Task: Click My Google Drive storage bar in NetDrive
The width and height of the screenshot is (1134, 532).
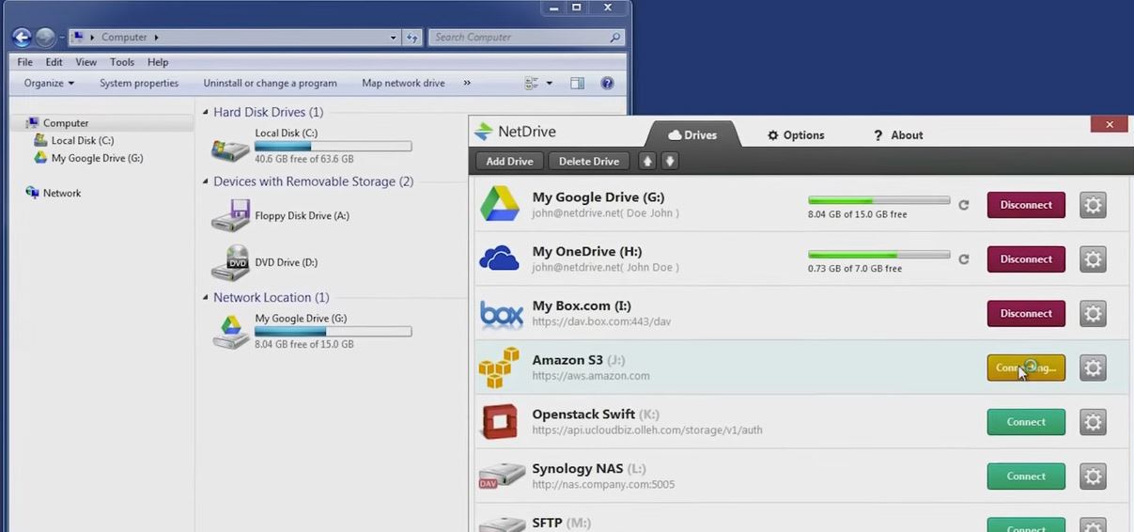Action: pos(878,200)
